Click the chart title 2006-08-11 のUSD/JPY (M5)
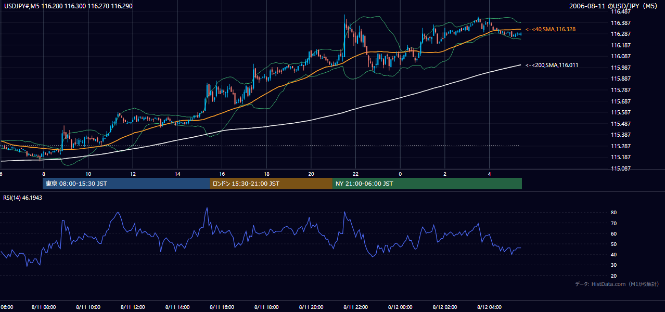Image resolution: width=665 pixels, height=312 pixels. [614, 6]
